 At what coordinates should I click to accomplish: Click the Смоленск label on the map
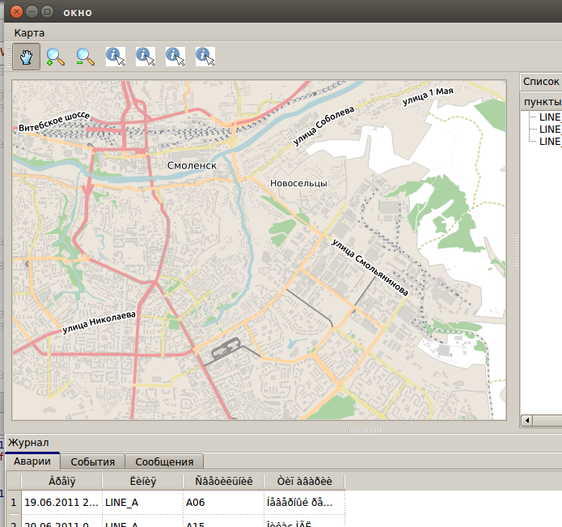pyautogui.click(x=192, y=165)
